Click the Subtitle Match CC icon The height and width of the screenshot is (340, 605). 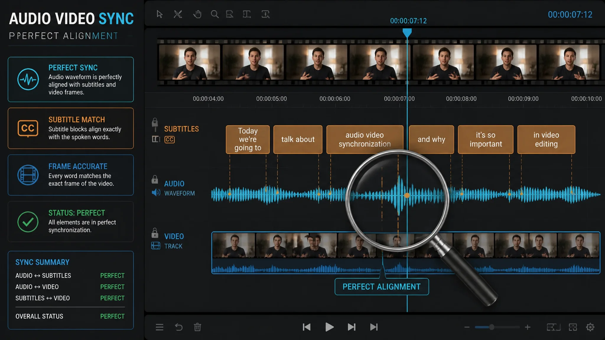pos(28,128)
